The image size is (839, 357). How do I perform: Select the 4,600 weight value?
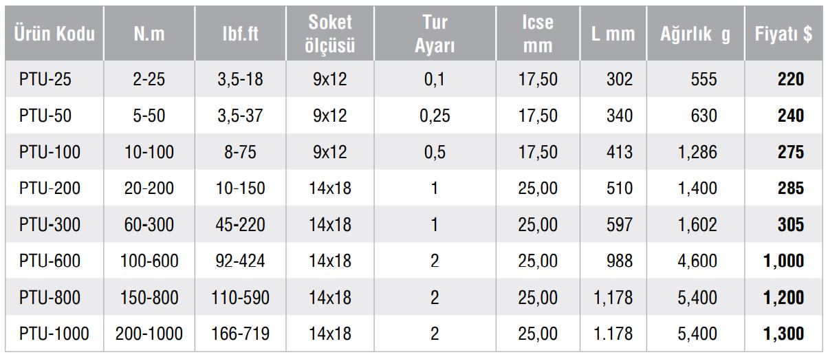tap(697, 261)
